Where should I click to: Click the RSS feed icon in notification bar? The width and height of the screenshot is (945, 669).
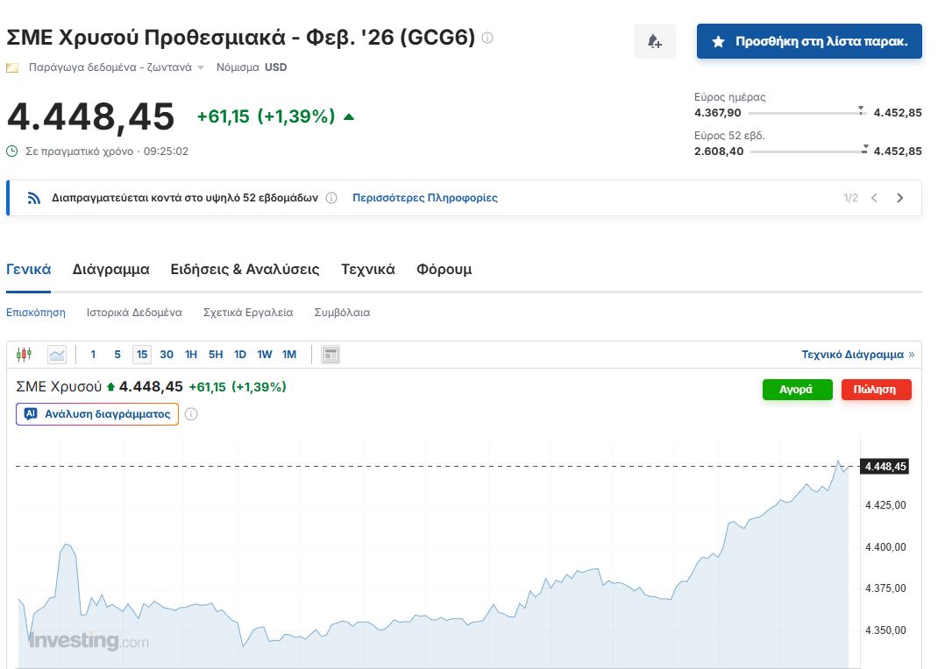tap(34, 198)
